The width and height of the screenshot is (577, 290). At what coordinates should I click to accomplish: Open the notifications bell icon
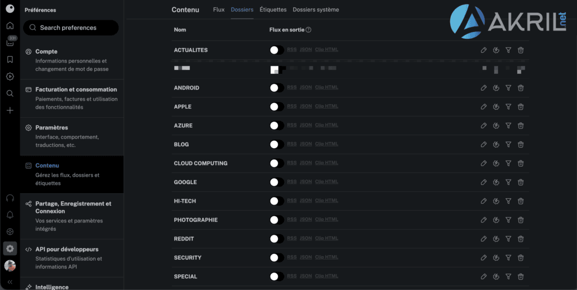[x=10, y=215]
